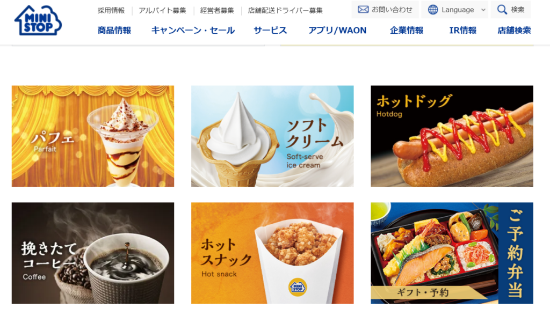
Task: Open the Soft-serve ice cream banner
Action: (x=272, y=136)
